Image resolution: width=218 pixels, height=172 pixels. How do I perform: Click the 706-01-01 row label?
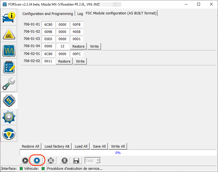[32, 24]
